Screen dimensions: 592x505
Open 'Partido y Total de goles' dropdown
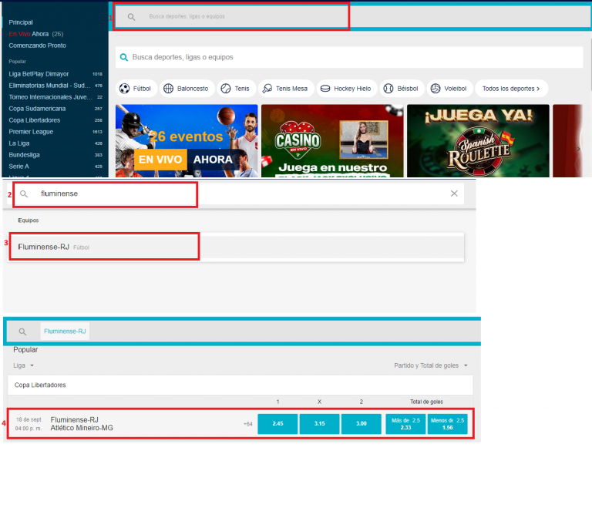431,365
